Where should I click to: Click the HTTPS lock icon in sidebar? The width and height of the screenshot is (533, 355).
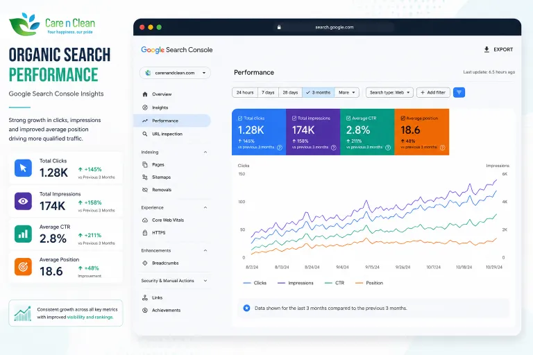point(145,233)
